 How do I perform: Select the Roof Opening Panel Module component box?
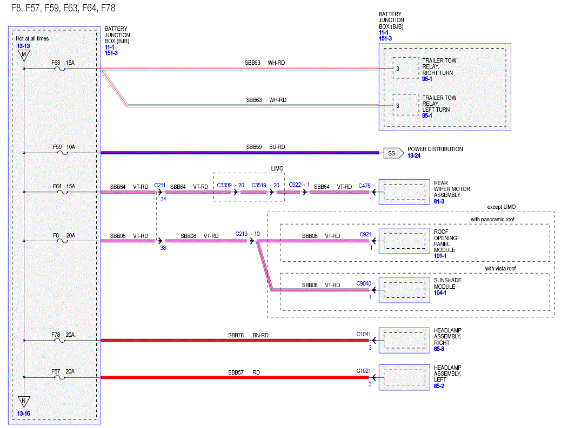click(404, 241)
